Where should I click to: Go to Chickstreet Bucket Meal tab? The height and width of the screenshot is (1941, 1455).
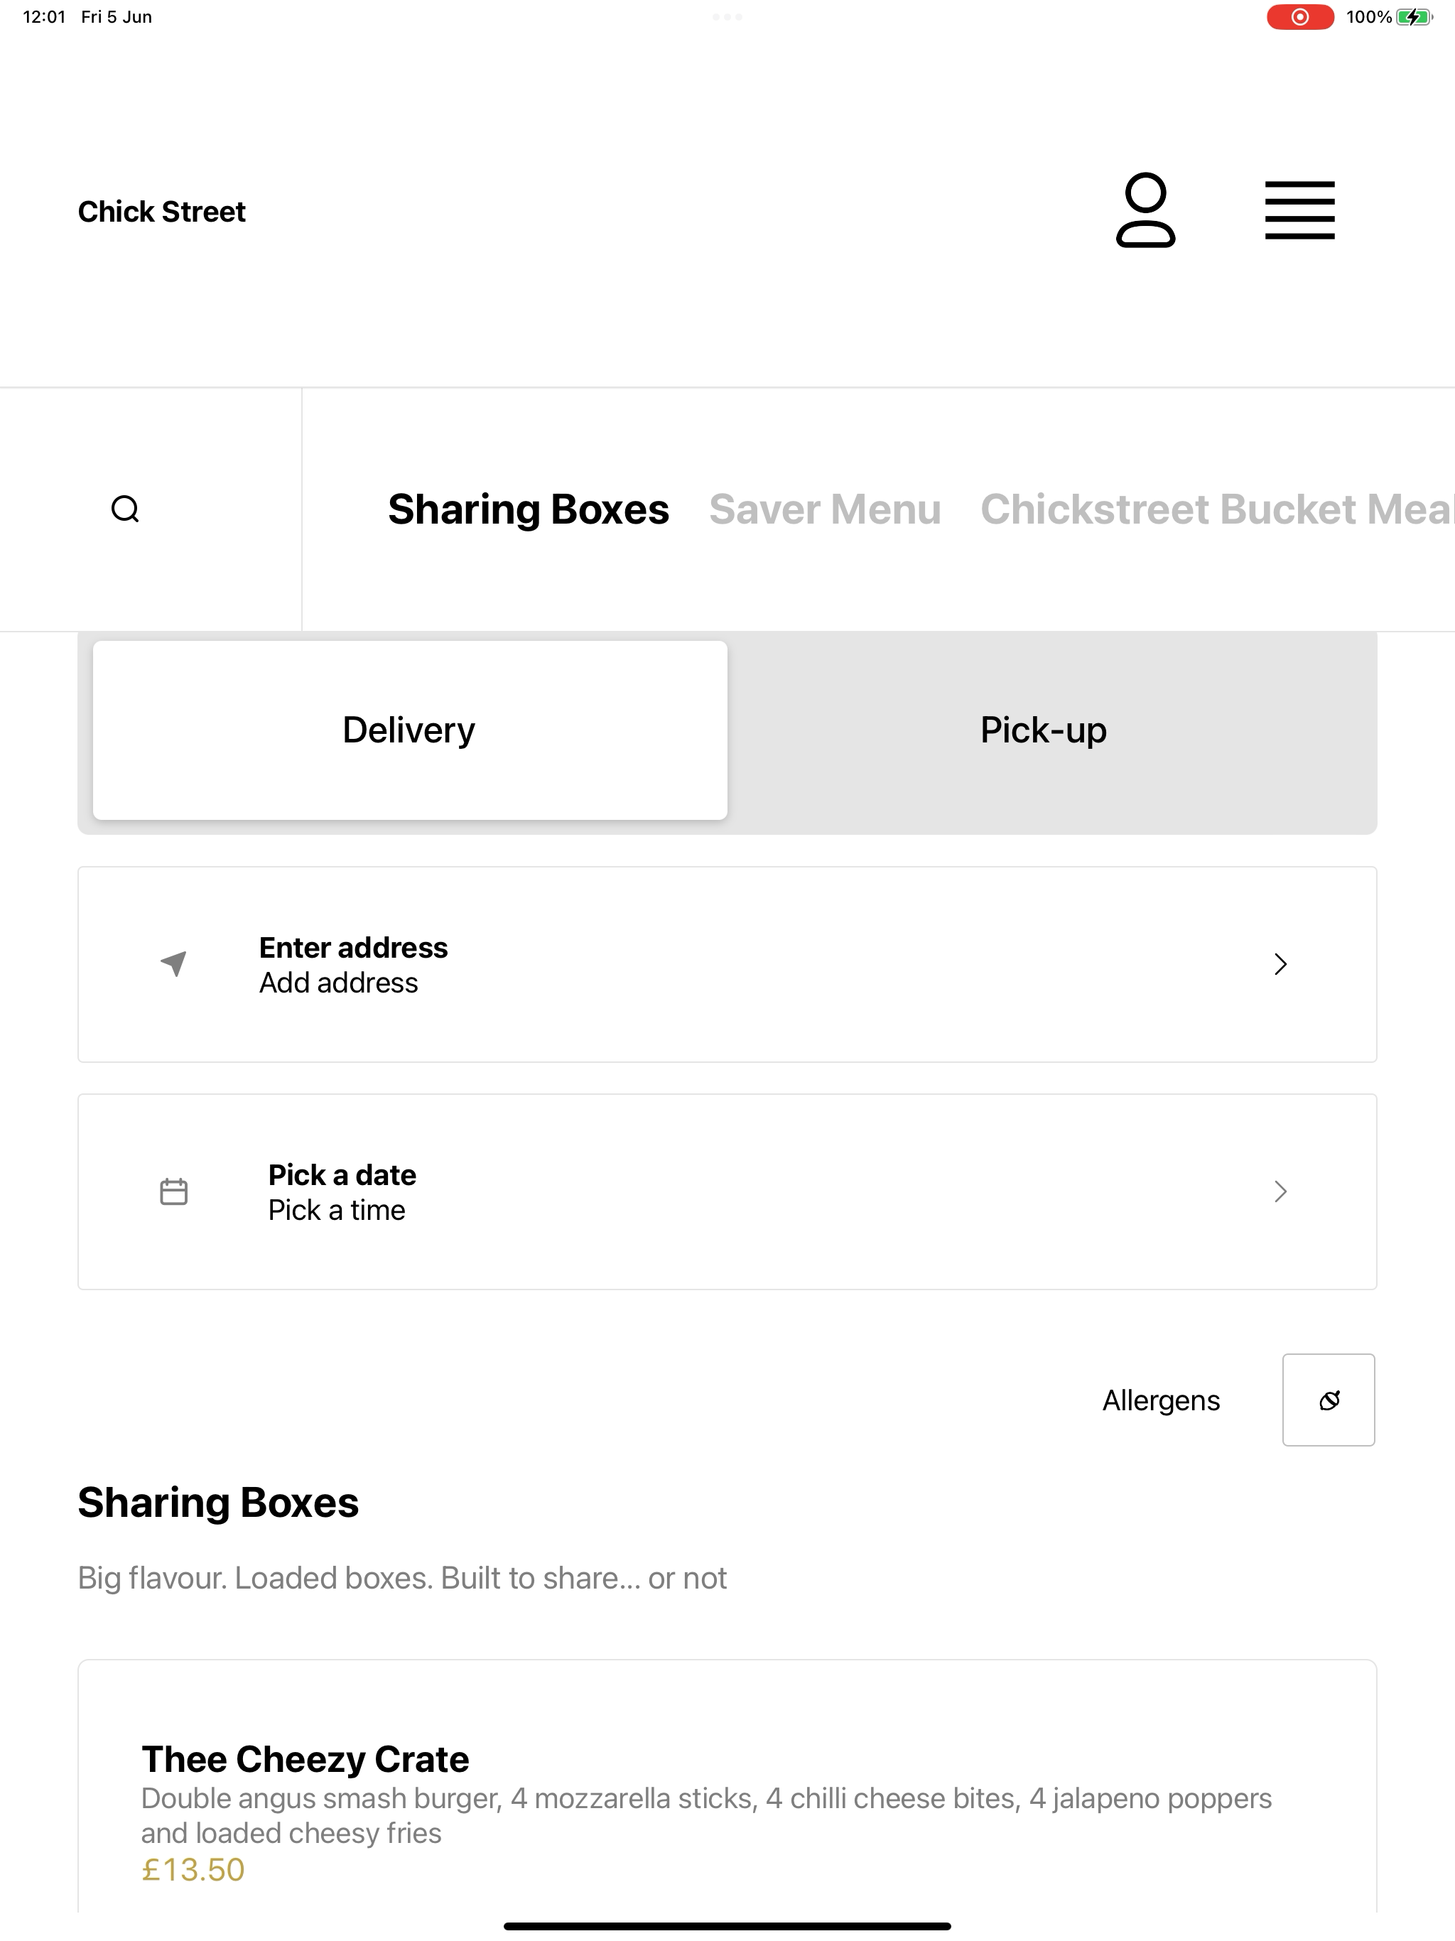coord(1217,509)
